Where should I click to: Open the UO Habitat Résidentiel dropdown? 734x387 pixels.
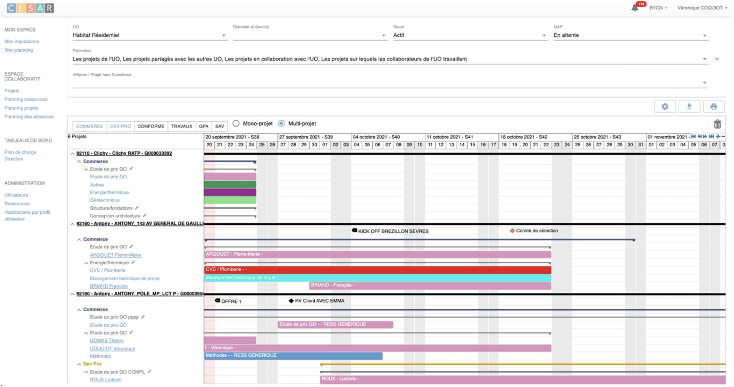coord(150,35)
